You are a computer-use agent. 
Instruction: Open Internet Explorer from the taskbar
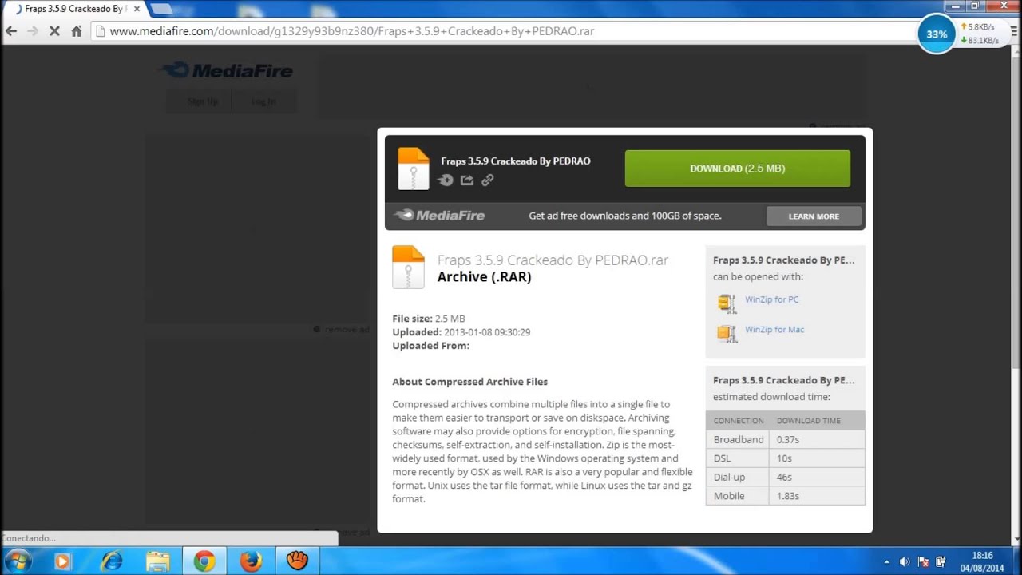(111, 561)
